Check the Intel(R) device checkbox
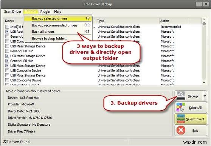211x146 pixels. click(7, 27)
